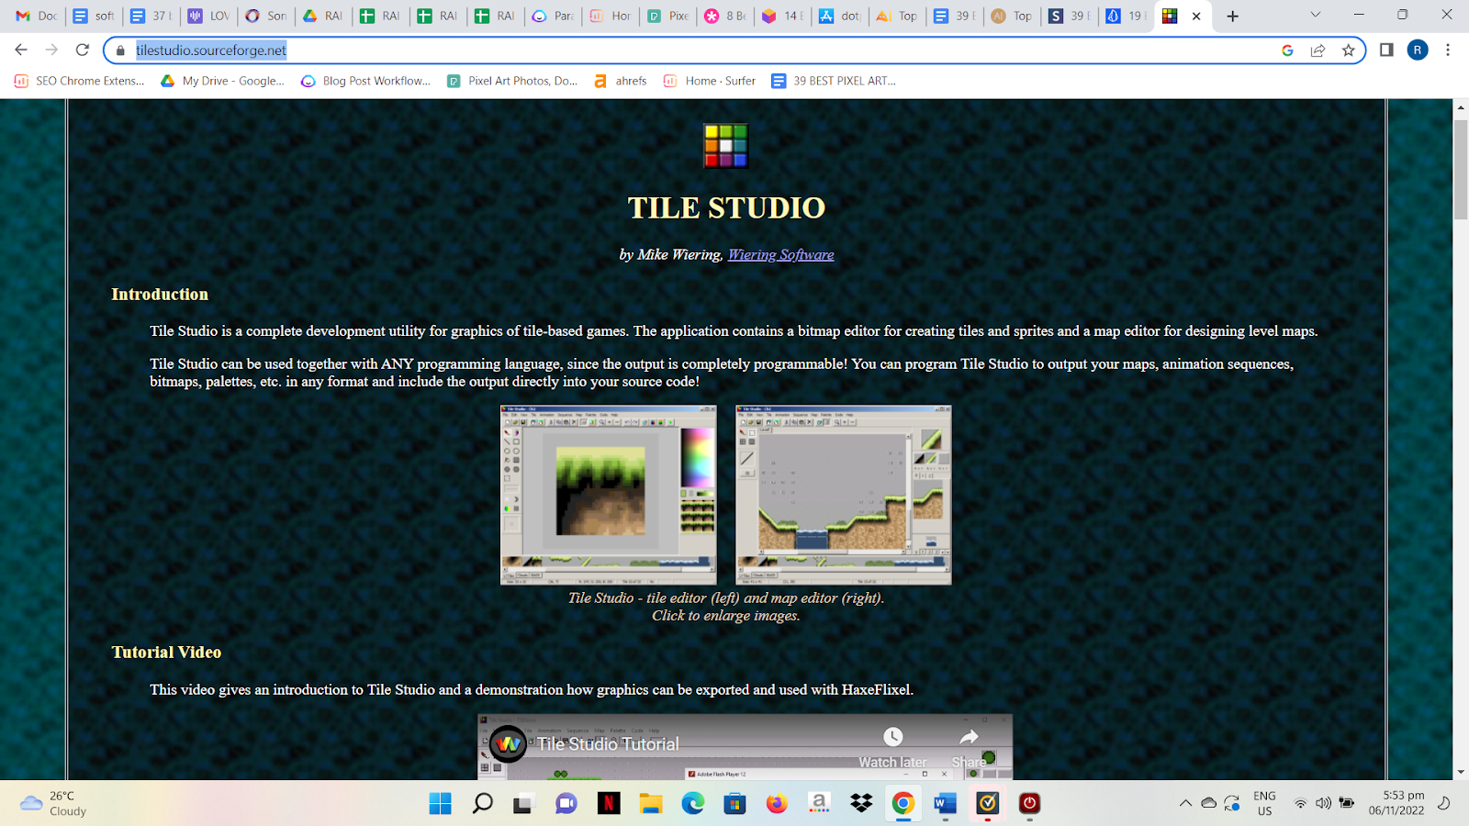Open File Explorer from the taskbar
The width and height of the screenshot is (1469, 826).
[x=651, y=804]
